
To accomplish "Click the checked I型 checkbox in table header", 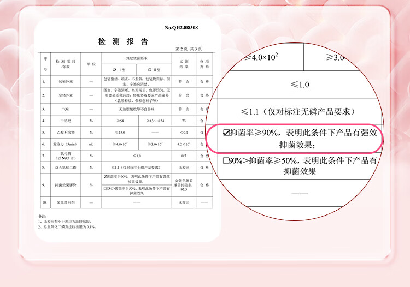I will [115, 70].
